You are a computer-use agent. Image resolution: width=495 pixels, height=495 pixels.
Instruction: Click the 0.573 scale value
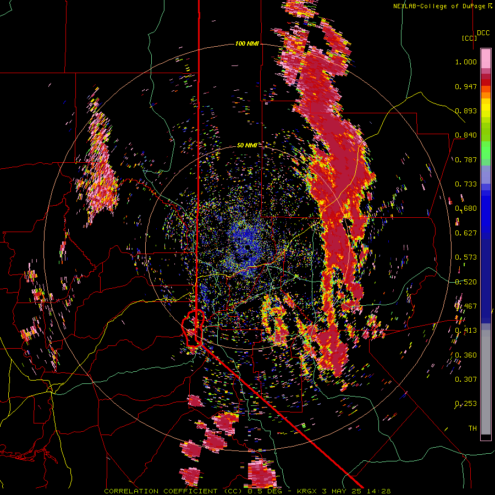(x=466, y=257)
